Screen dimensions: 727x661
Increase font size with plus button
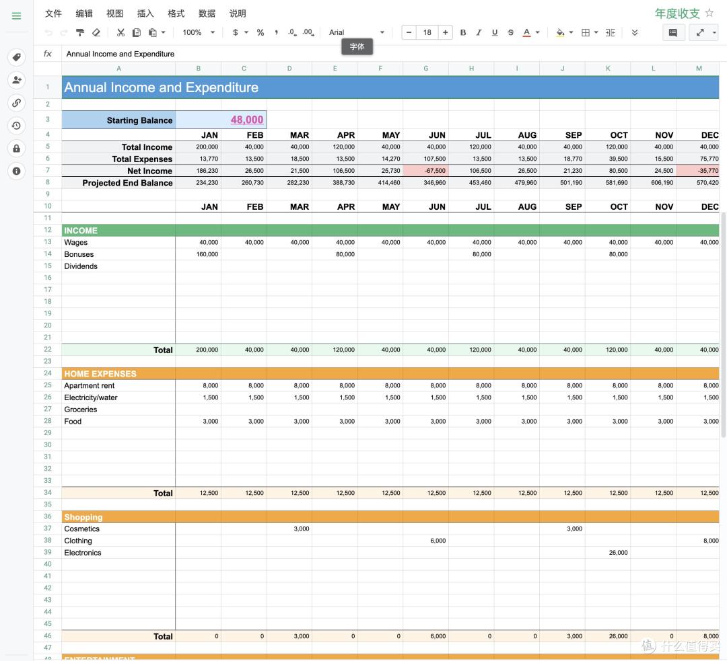point(445,32)
